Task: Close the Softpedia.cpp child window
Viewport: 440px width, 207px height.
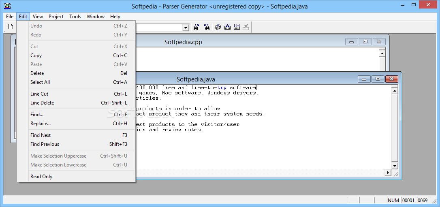Action: [379, 42]
